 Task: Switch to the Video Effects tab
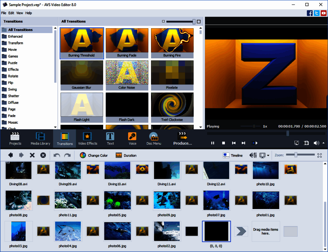click(87, 138)
